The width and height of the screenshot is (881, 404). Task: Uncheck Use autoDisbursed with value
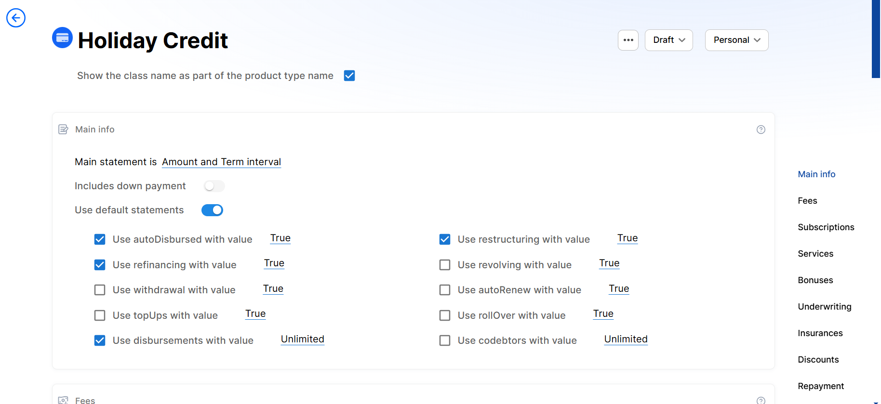pos(100,239)
